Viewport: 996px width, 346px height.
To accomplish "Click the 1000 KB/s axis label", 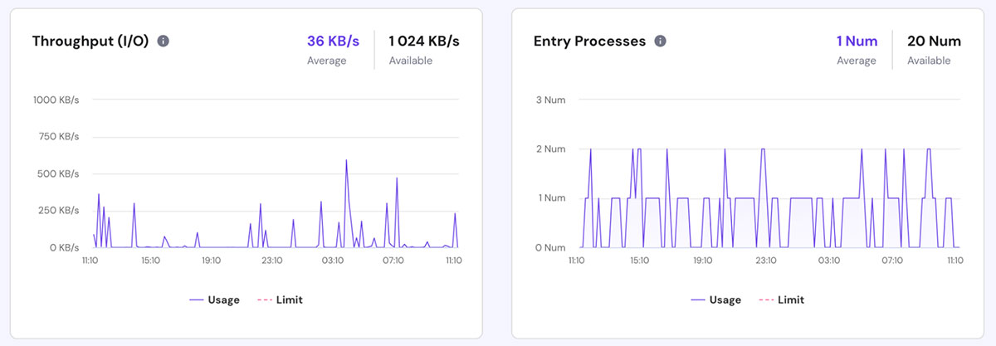I will point(56,100).
